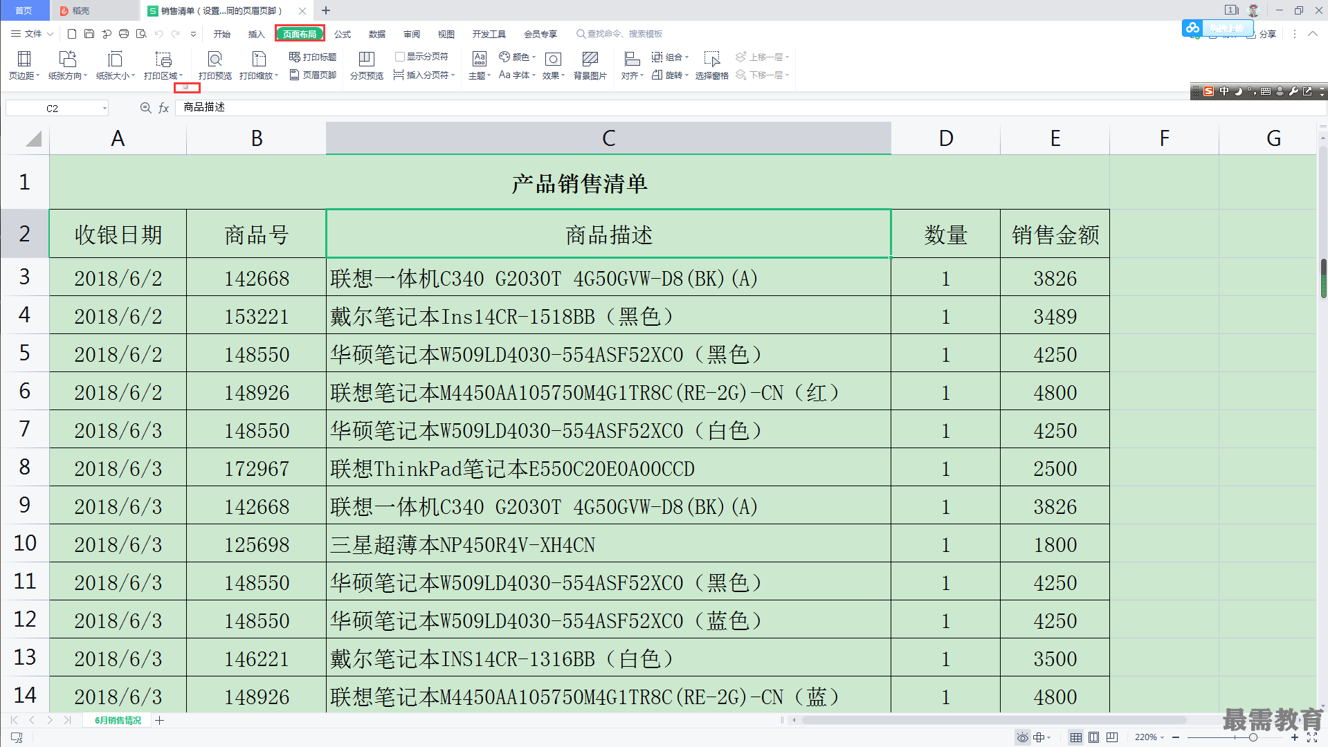Open the 颜色 (Colors) theme dropdown

pyautogui.click(x=518, y=57)
